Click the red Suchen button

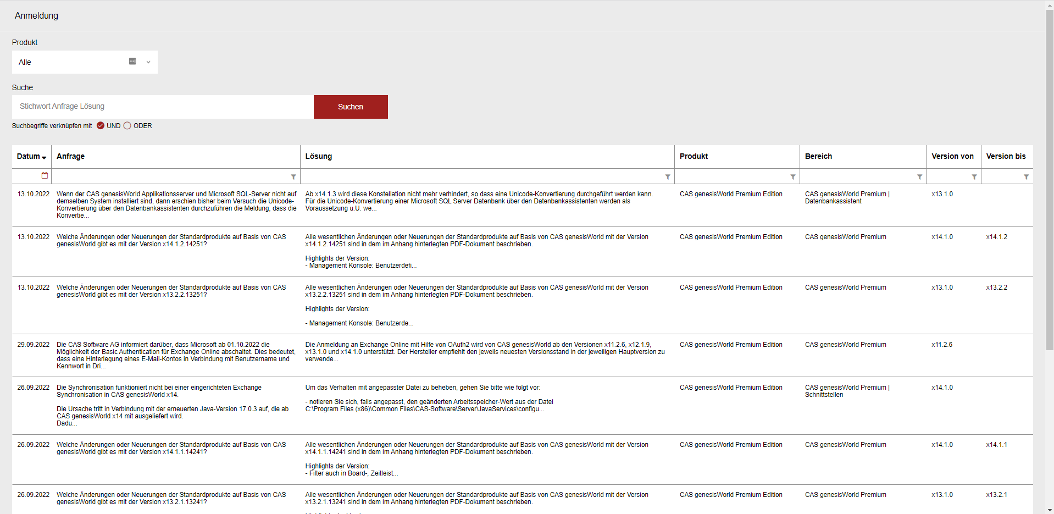point(351,107)
